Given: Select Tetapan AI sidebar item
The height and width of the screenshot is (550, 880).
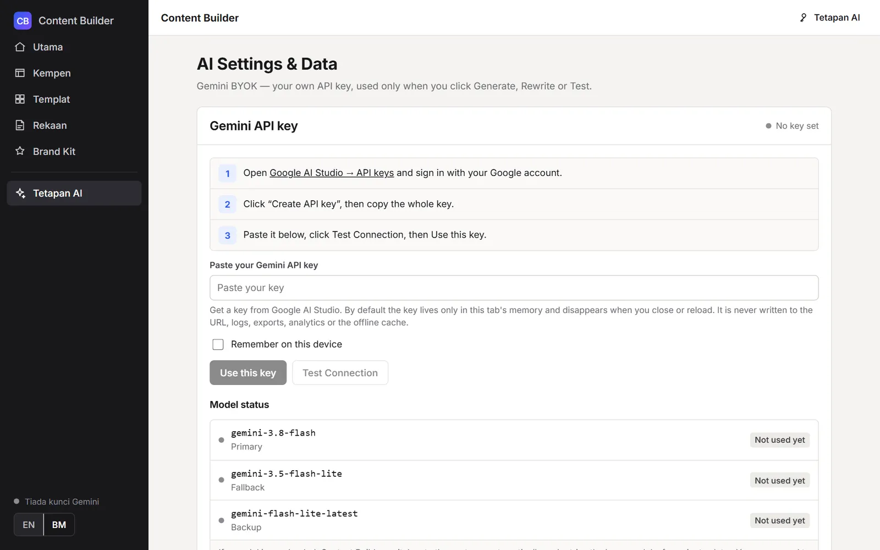Looking at the screenshot, I should coord(74,193).
